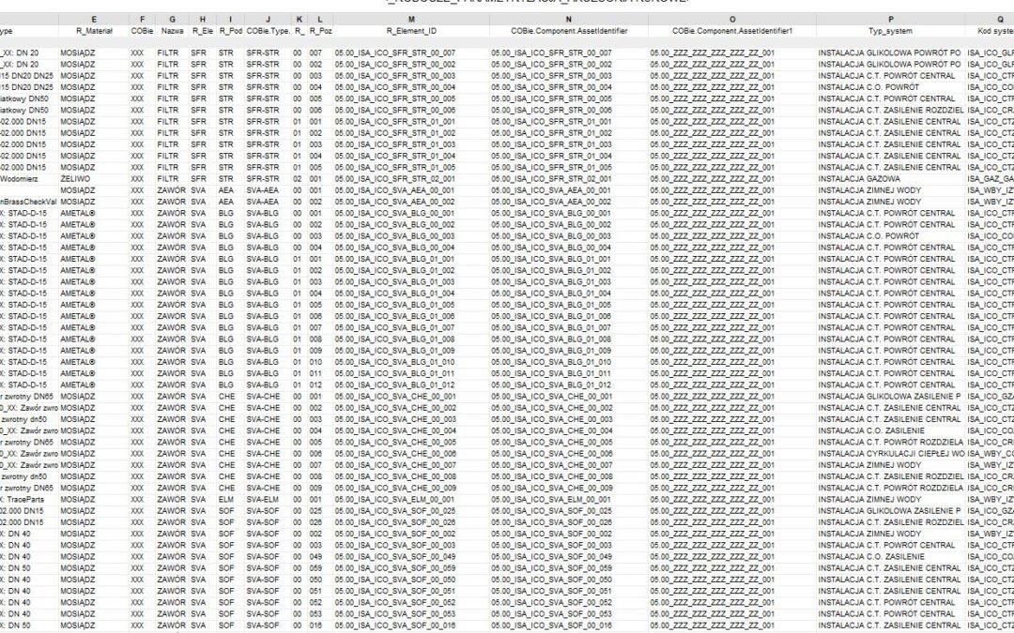
Task: Click the R_Material header cell
Action: coord(94,31)
